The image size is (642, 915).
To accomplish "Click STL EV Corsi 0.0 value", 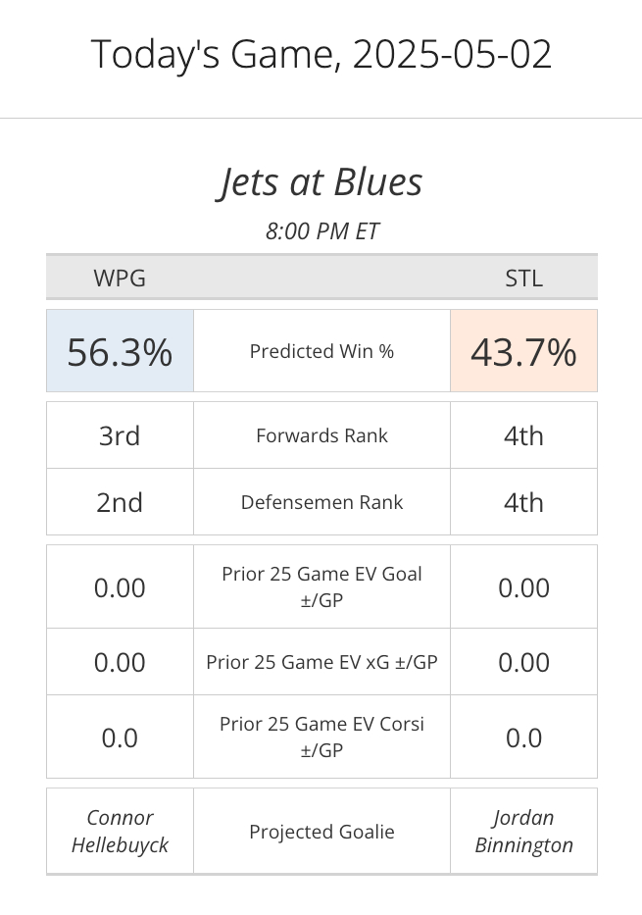I will [x=523, y=737].
